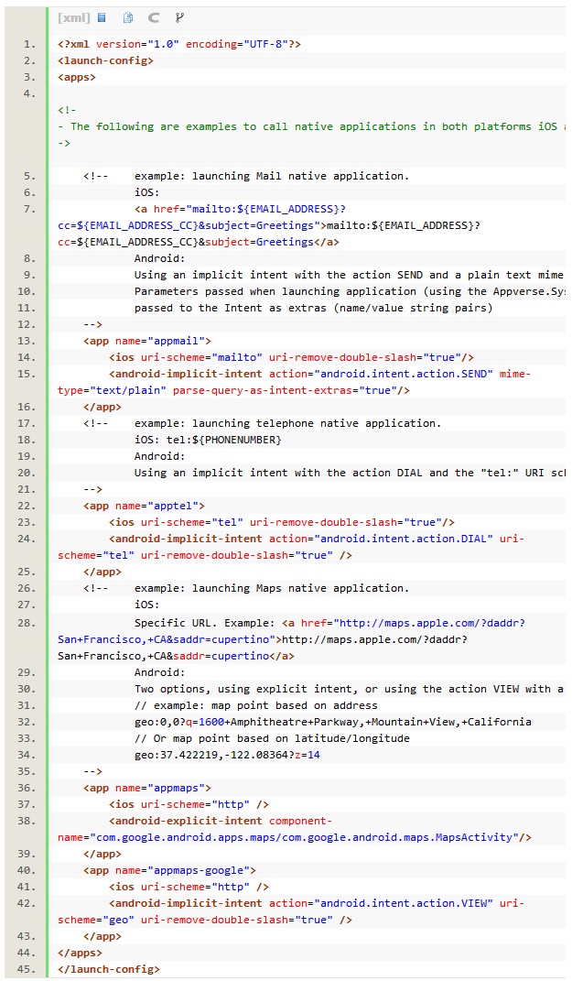Viewport: 572px width, 981px height.
Task: Click the opening apps tag on line 3
Action: pos(77,77)
